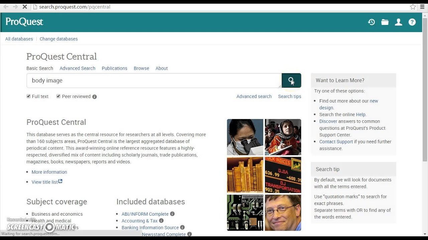
Task: Click the Contact Support link
Action: [x=336, y=142]
